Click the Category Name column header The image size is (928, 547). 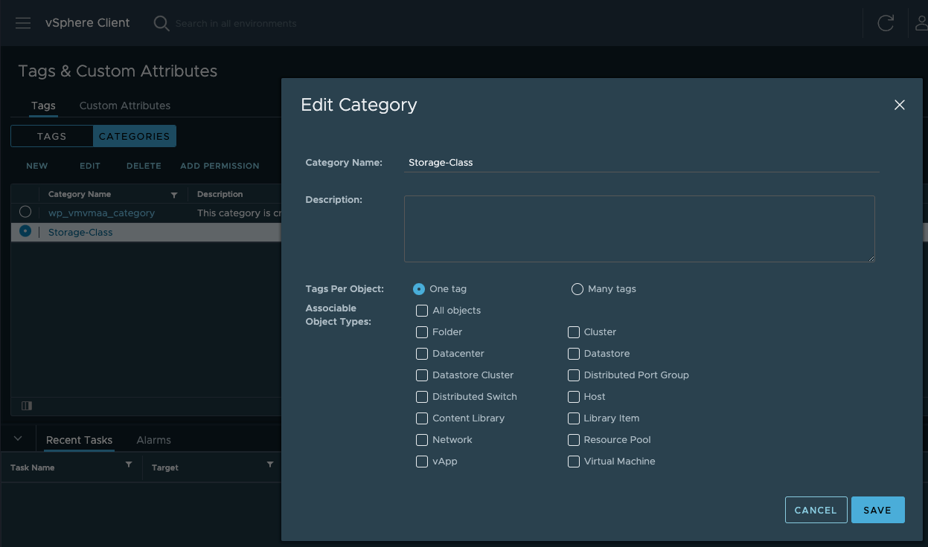80,194
